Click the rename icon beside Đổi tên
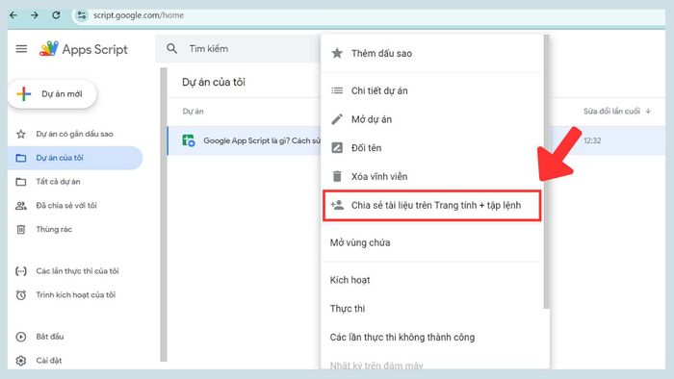The height and width of the screenshot is (379, 674). pyautogui.click(x=337, y=147)
